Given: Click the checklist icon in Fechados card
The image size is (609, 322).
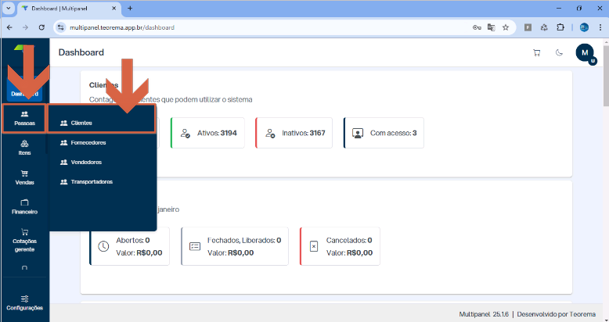Looking at the screenshot, I should click(x=195, y=246).
